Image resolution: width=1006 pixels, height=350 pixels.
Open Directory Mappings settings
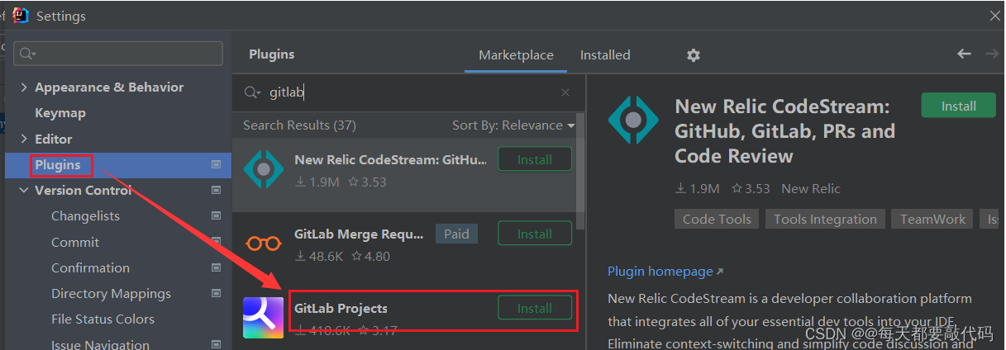(111, 293)
